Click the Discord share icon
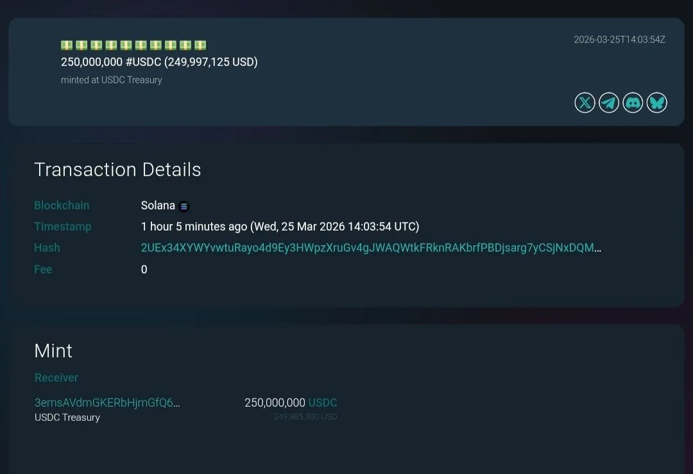This screenshot has width=693, height=474. click(x=633, y=102)
